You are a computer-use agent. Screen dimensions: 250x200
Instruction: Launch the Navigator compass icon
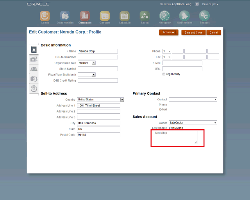164,16
